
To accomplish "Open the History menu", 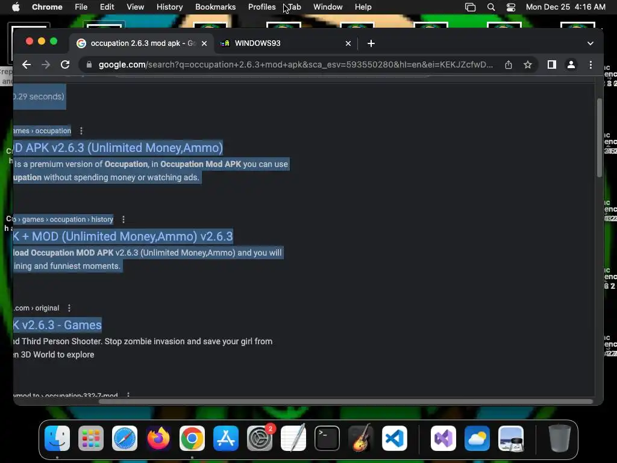I will [x=169, y=7].
